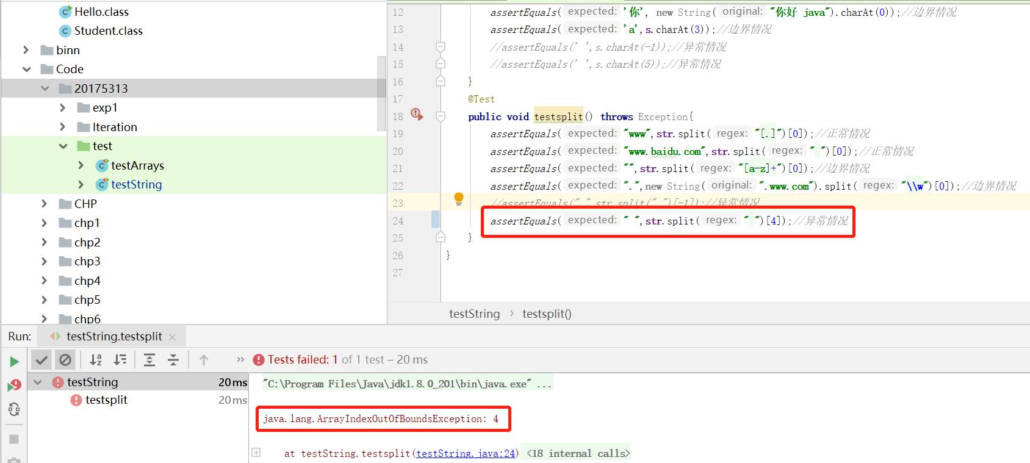Toggle the fold marker at line 15
The height and width of the screenshot is (463, 1030).
441,64
